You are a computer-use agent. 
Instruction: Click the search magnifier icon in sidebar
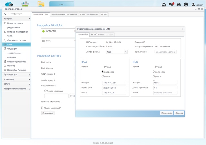click(x=5, y=14)
